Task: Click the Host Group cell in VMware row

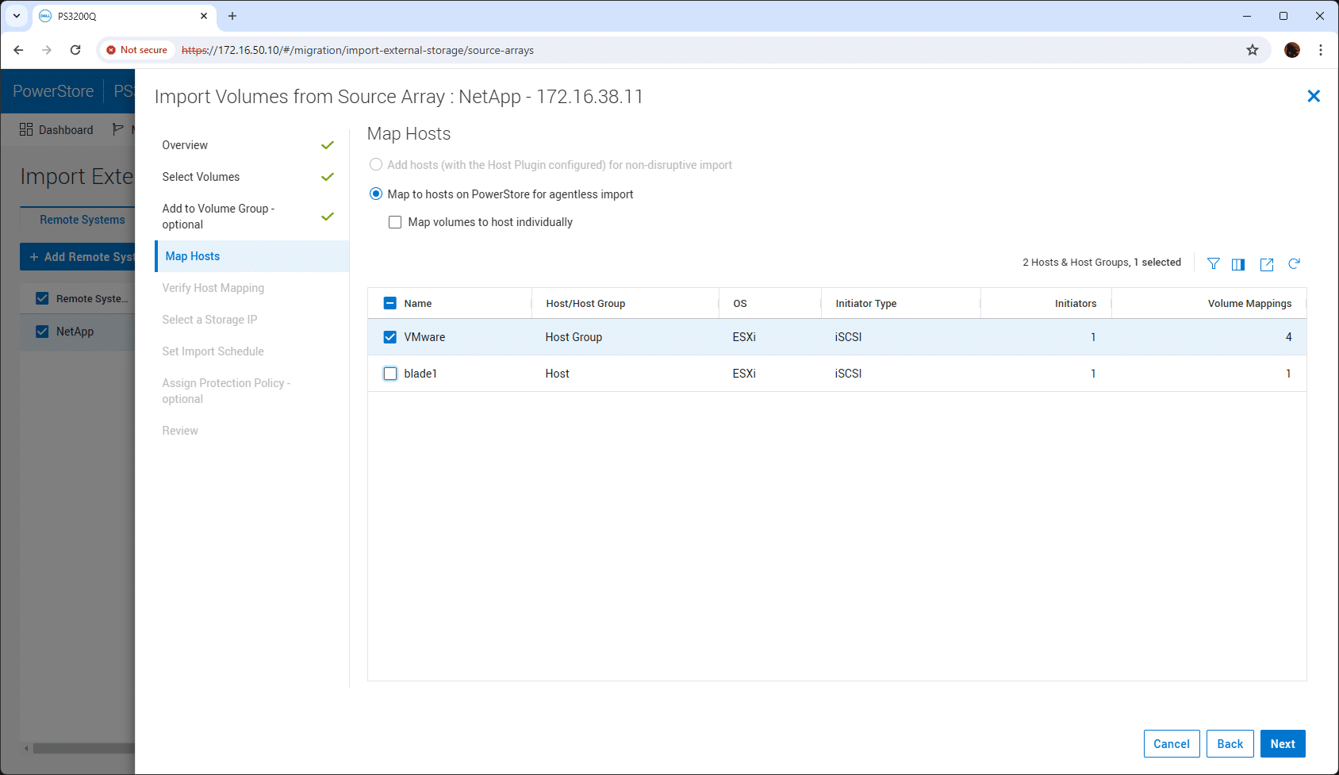Action: click(x=574, y=337)
